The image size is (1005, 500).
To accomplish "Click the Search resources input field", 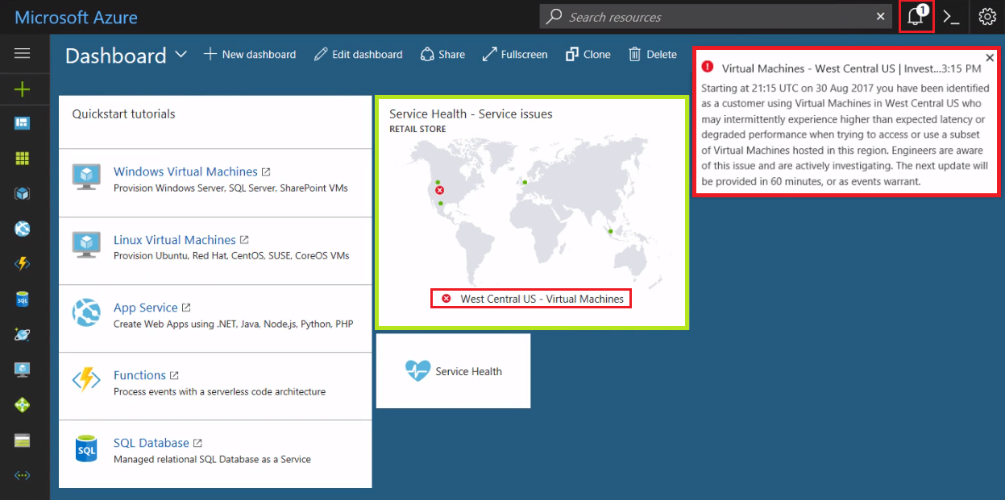I will click(x=717, y=17).
